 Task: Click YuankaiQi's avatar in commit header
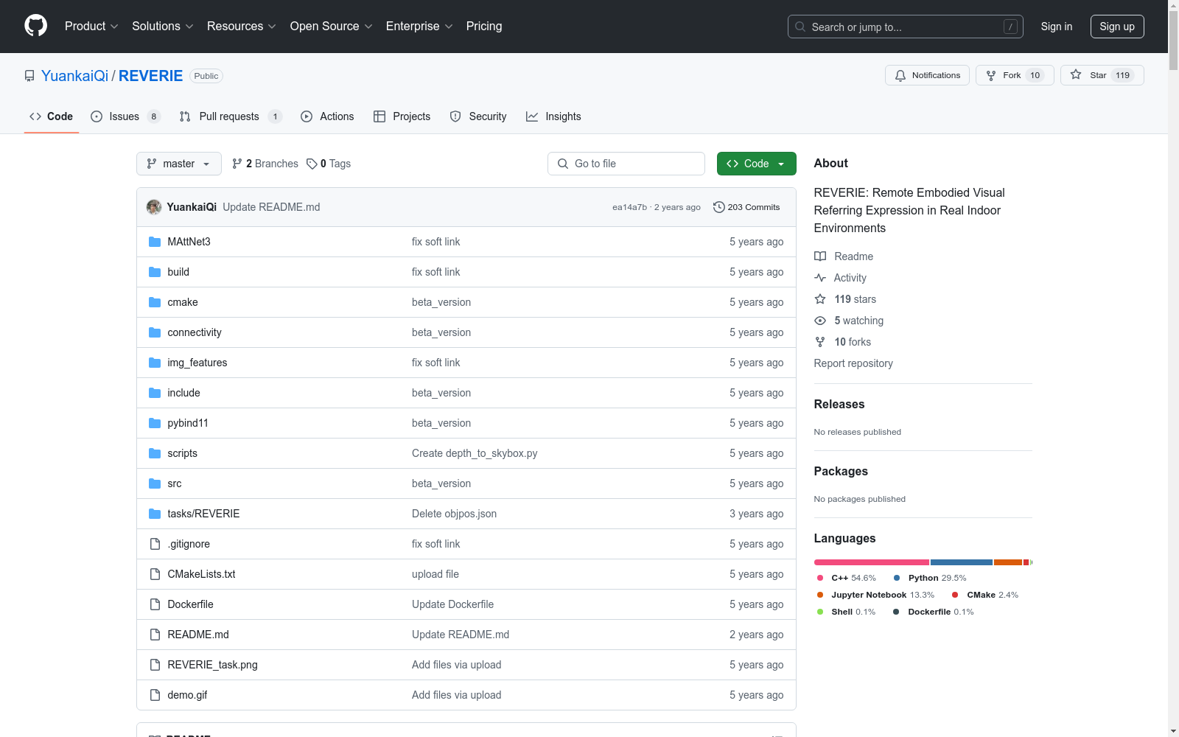tap(154, 207)
